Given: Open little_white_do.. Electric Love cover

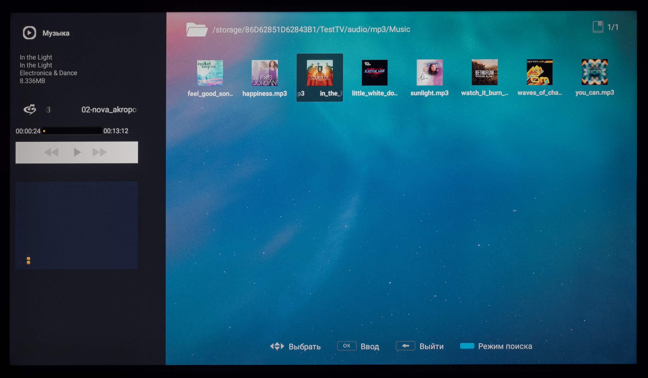Looking at the screenshot, I should [x=375, y=73].
